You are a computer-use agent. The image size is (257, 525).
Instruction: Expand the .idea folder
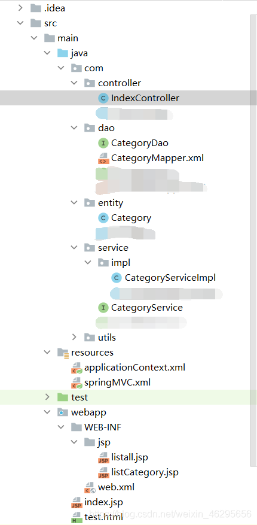point(21,8)
